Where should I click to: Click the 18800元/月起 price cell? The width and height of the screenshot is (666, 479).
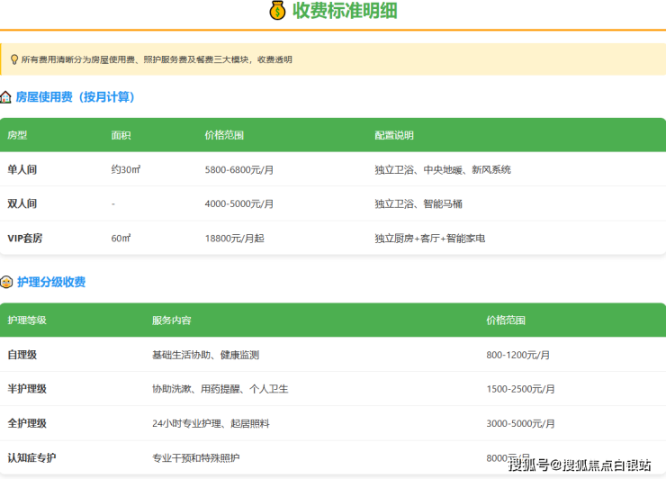(x=235, y=239)
